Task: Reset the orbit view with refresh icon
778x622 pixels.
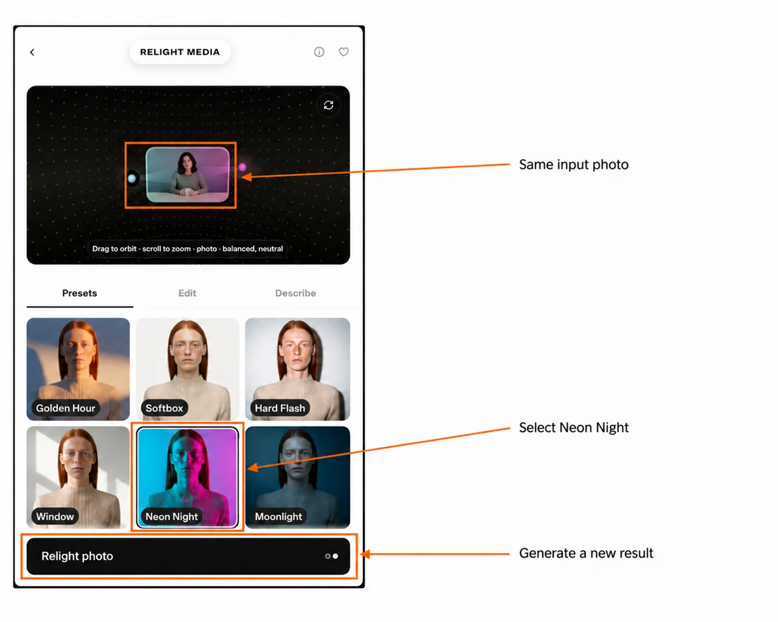Action: [x=329, y=105]
